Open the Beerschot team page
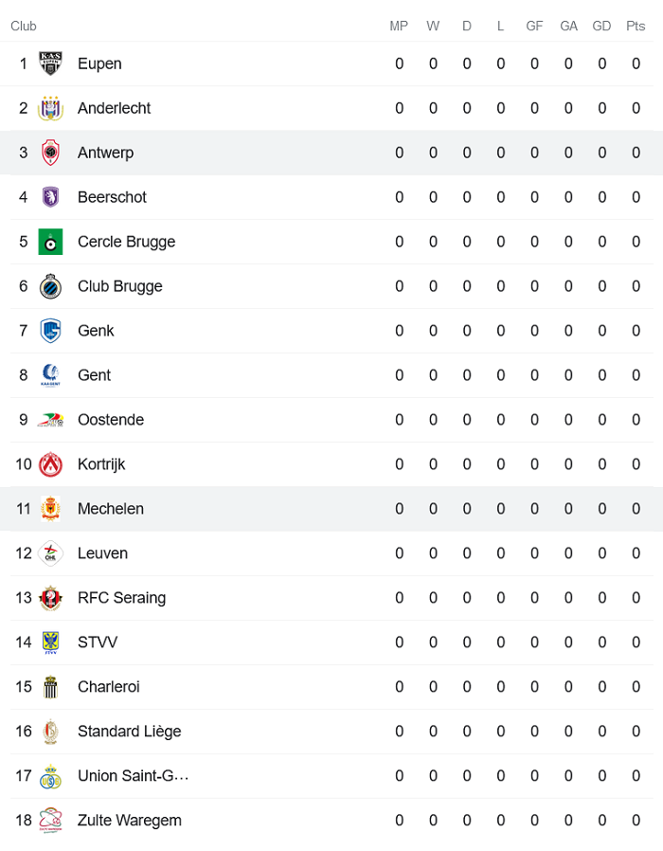Screen dimensions: 663x851 point(112,197)
